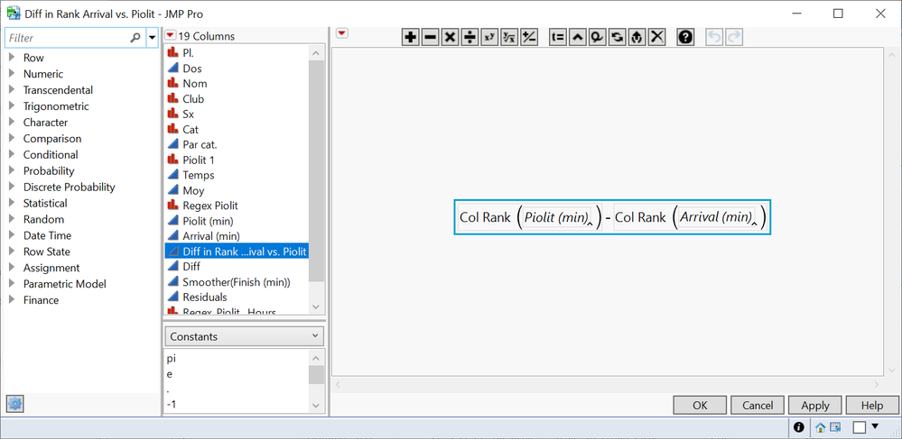Expand the Parametric Model group
This screenshot has height=439, width=902.
[x=12, y=284]
